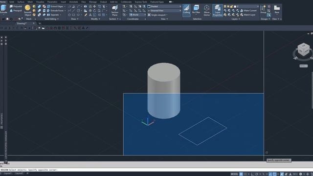Screen dimensions: 313x176
Task: Open the Visualize ribbon tab
Action: coord(40,2)
